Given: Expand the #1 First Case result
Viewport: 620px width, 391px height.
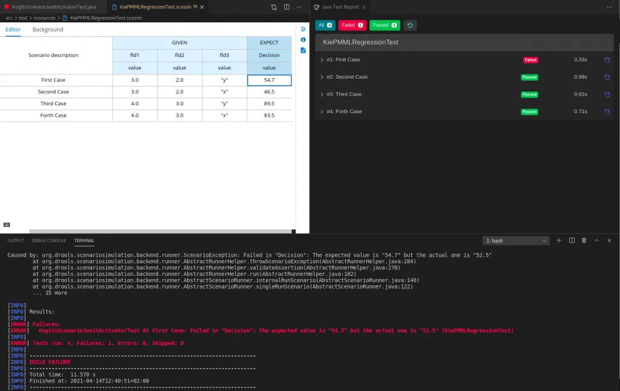Looking at the screenshot, I should 322,60.
